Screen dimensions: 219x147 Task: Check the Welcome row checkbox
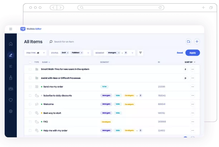pyautogui.click(x=30, y=104)
